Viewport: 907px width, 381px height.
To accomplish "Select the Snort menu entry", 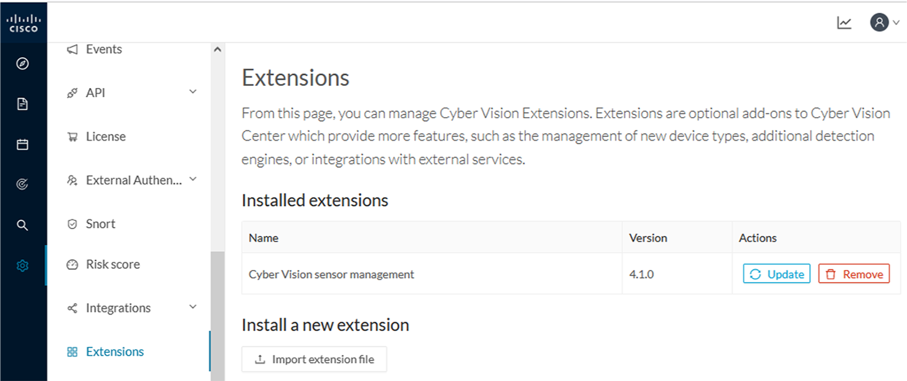I will coord(100,223).
